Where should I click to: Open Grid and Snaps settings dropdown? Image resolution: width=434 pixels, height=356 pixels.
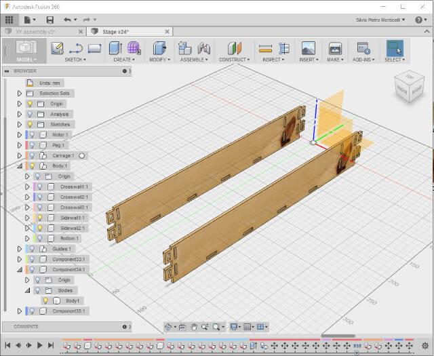249,327
